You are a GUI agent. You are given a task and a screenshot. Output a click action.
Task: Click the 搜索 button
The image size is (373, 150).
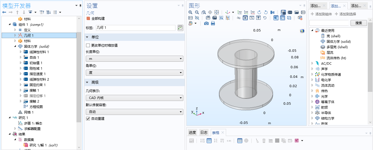358,23
